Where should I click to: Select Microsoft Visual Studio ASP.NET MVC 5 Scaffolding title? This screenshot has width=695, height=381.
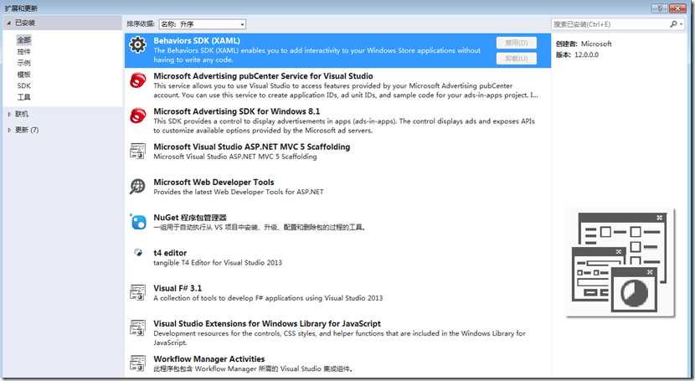[252, 147]
